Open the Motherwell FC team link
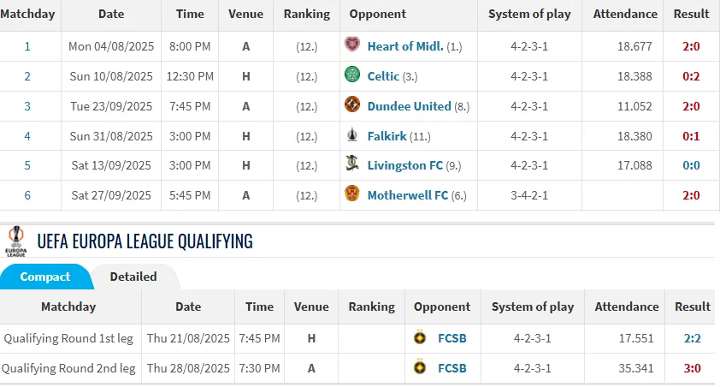The height and width of the screenshot is (387, 720). 407,195
